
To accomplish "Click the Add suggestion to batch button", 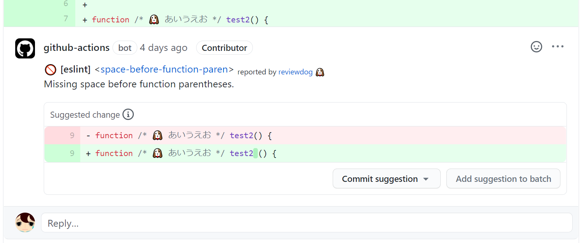I will point(503,179).
